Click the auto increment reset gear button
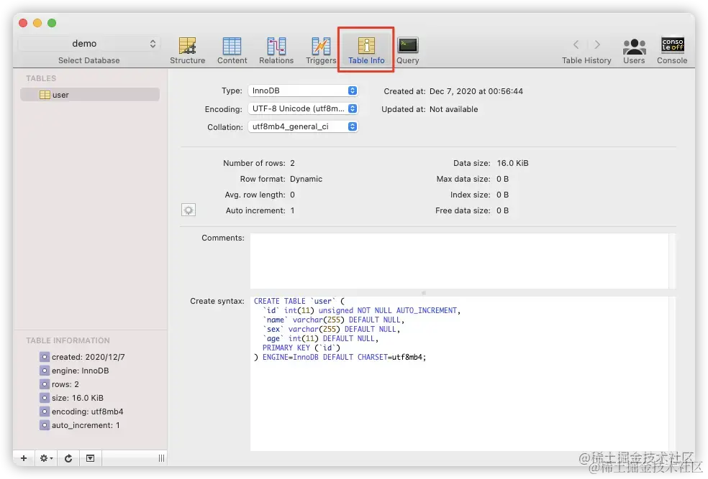Image resolution: width=708 pixels, height=479 pixels. 189,210
